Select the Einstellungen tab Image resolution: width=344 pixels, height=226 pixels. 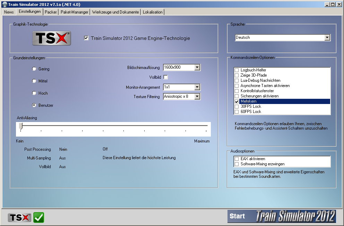coord(29,11)
